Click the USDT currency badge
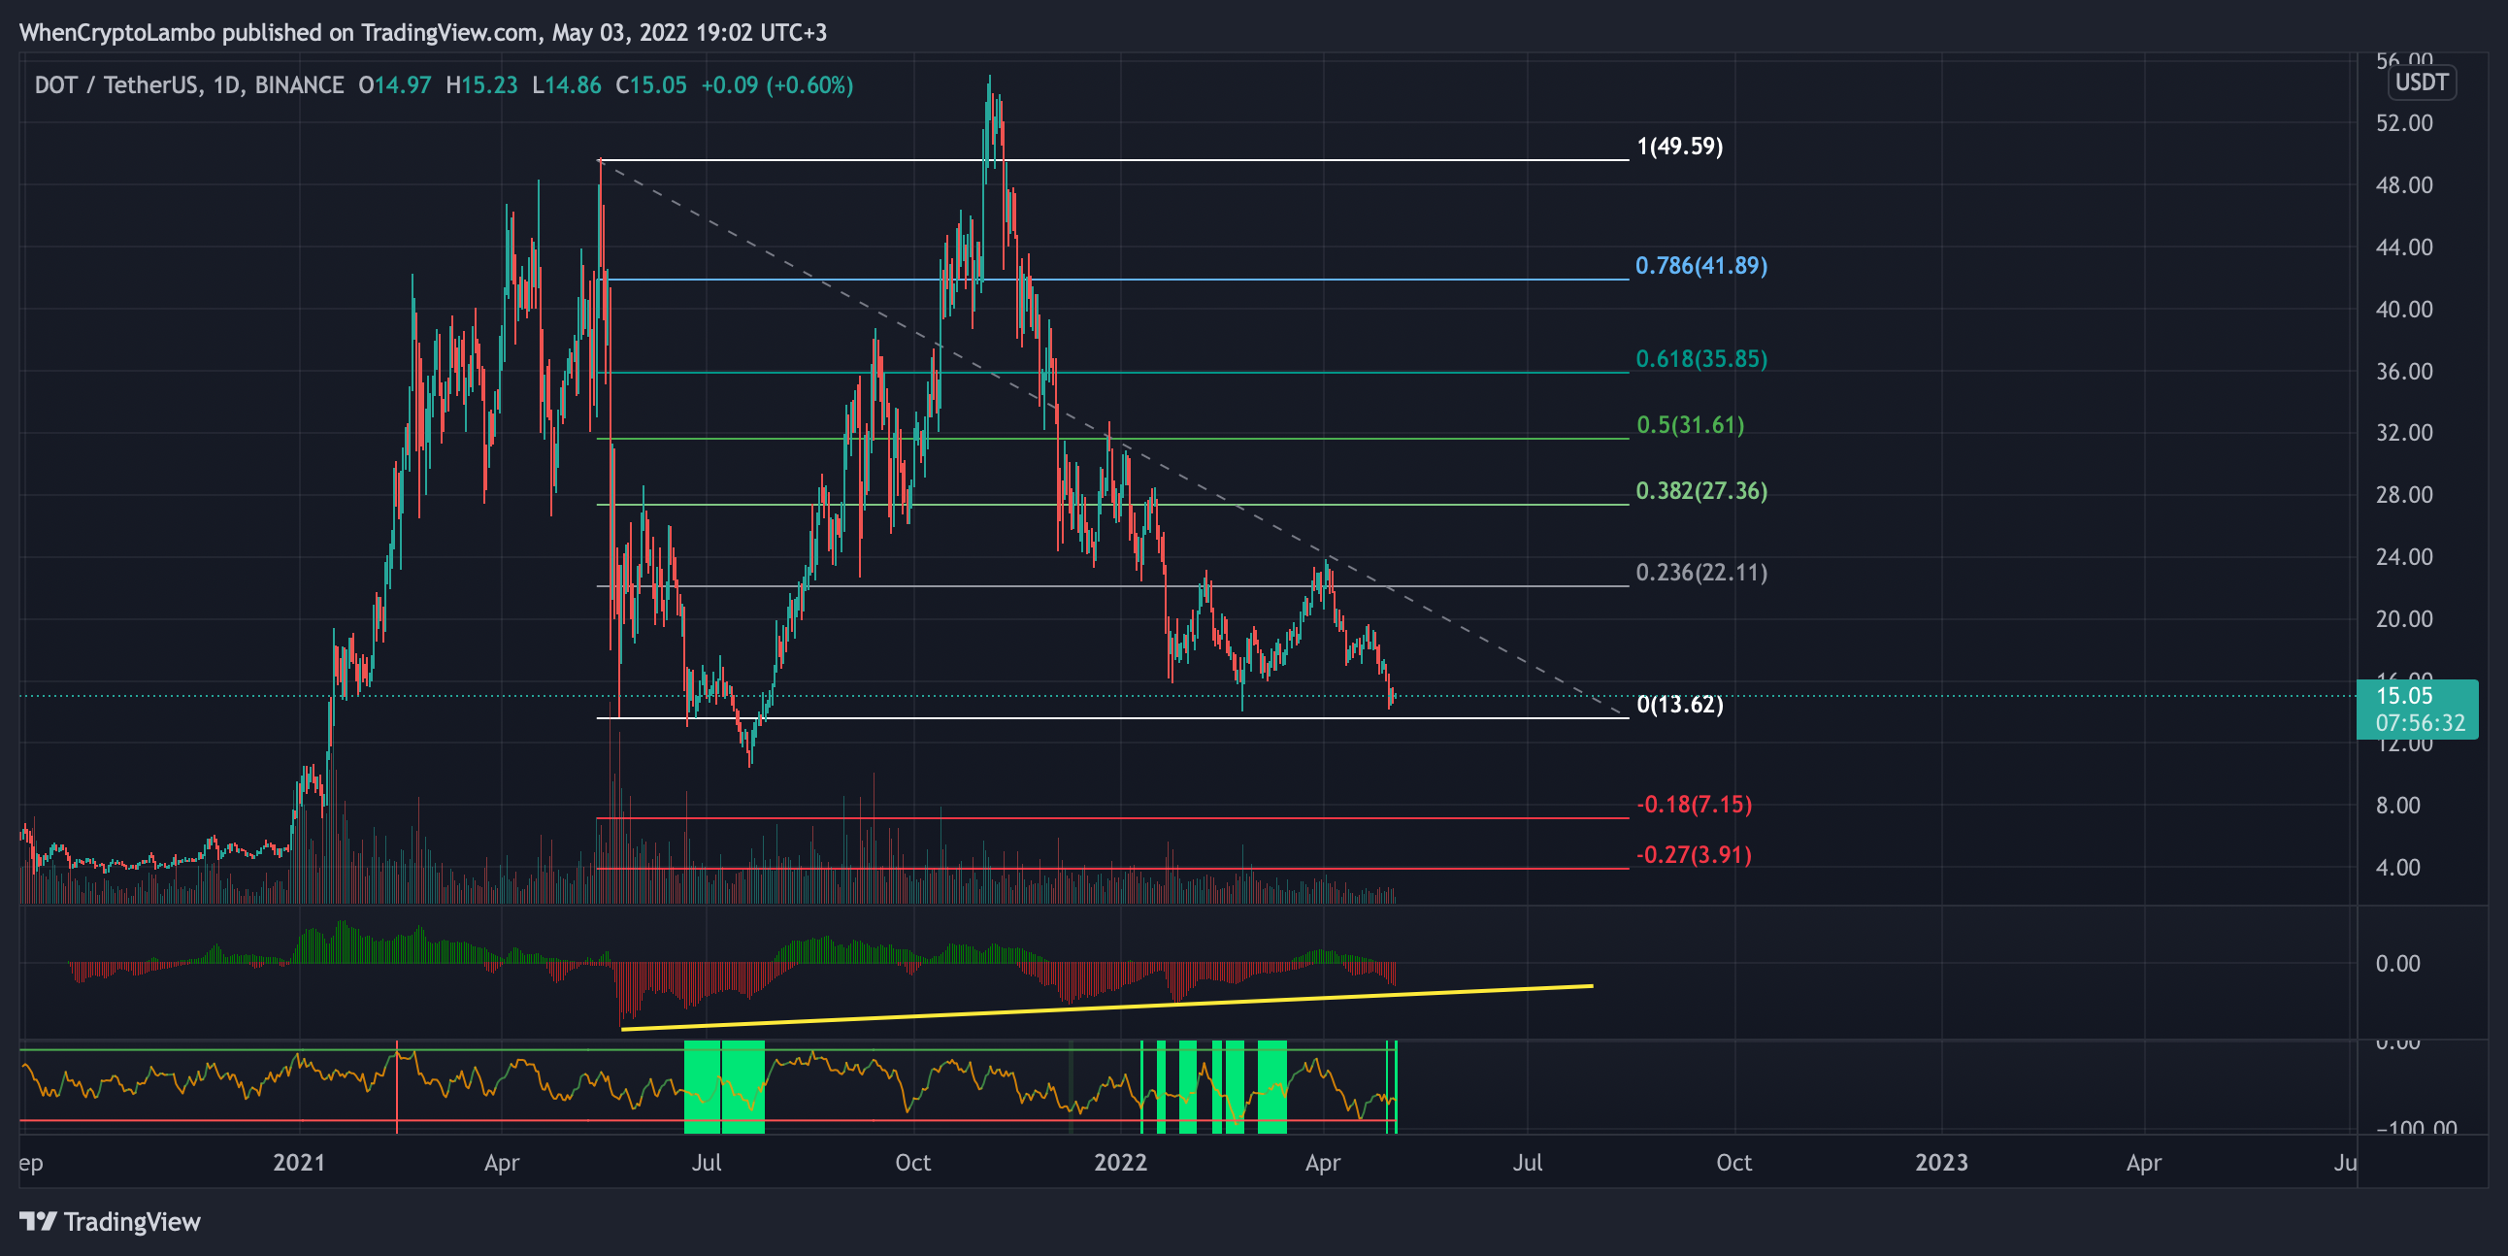Image resolution: width=2508 pixels, height=1256 pixels. pyautogui.click(x=2421, y=82)
